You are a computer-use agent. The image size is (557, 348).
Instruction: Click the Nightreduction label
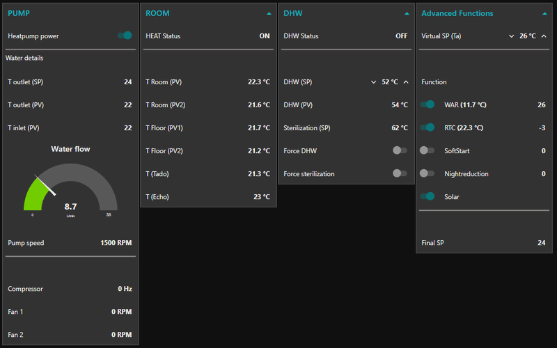[x=466, y=174]
